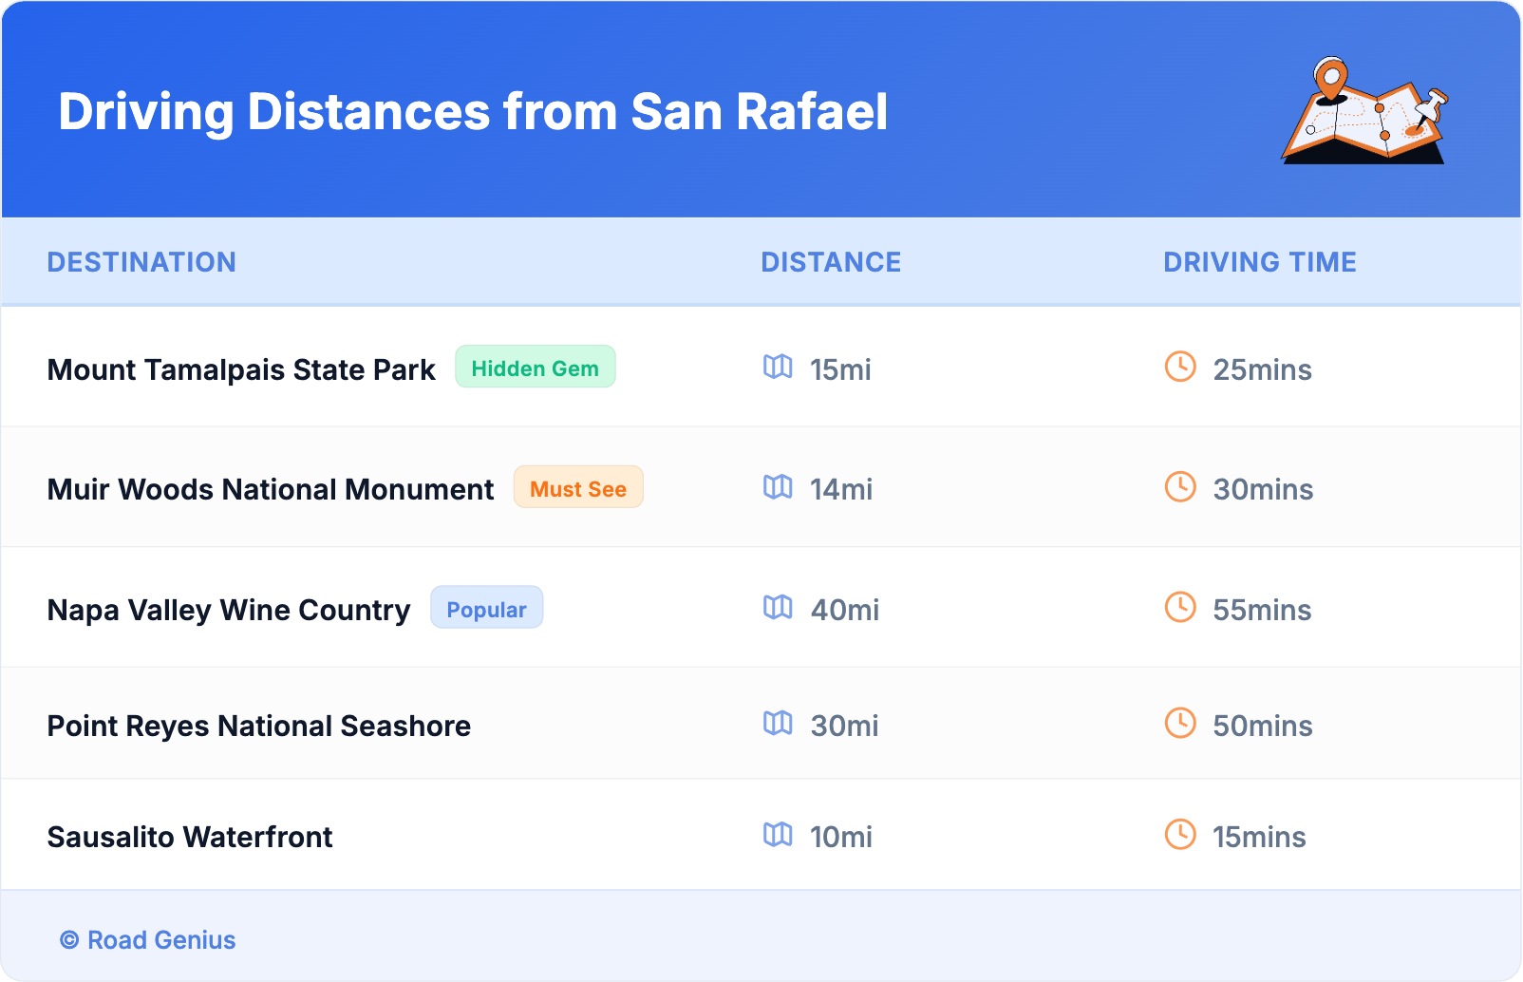Click map icon next to 14mi
Image resolution: width=1523 pixels, height=982 pixels.
coord(778,488)
